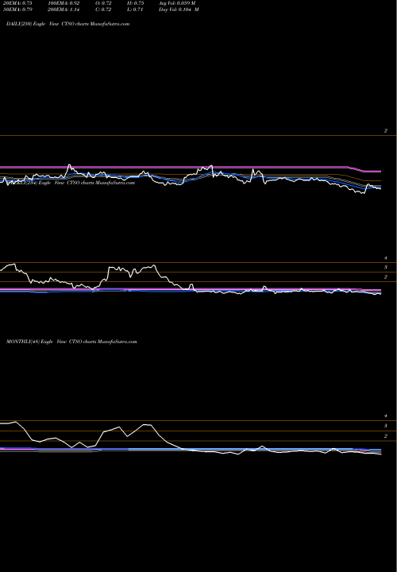This screenshot has width=397, height=572.
Task: Click the daily chart axis label 2
Action: [385, 131]
